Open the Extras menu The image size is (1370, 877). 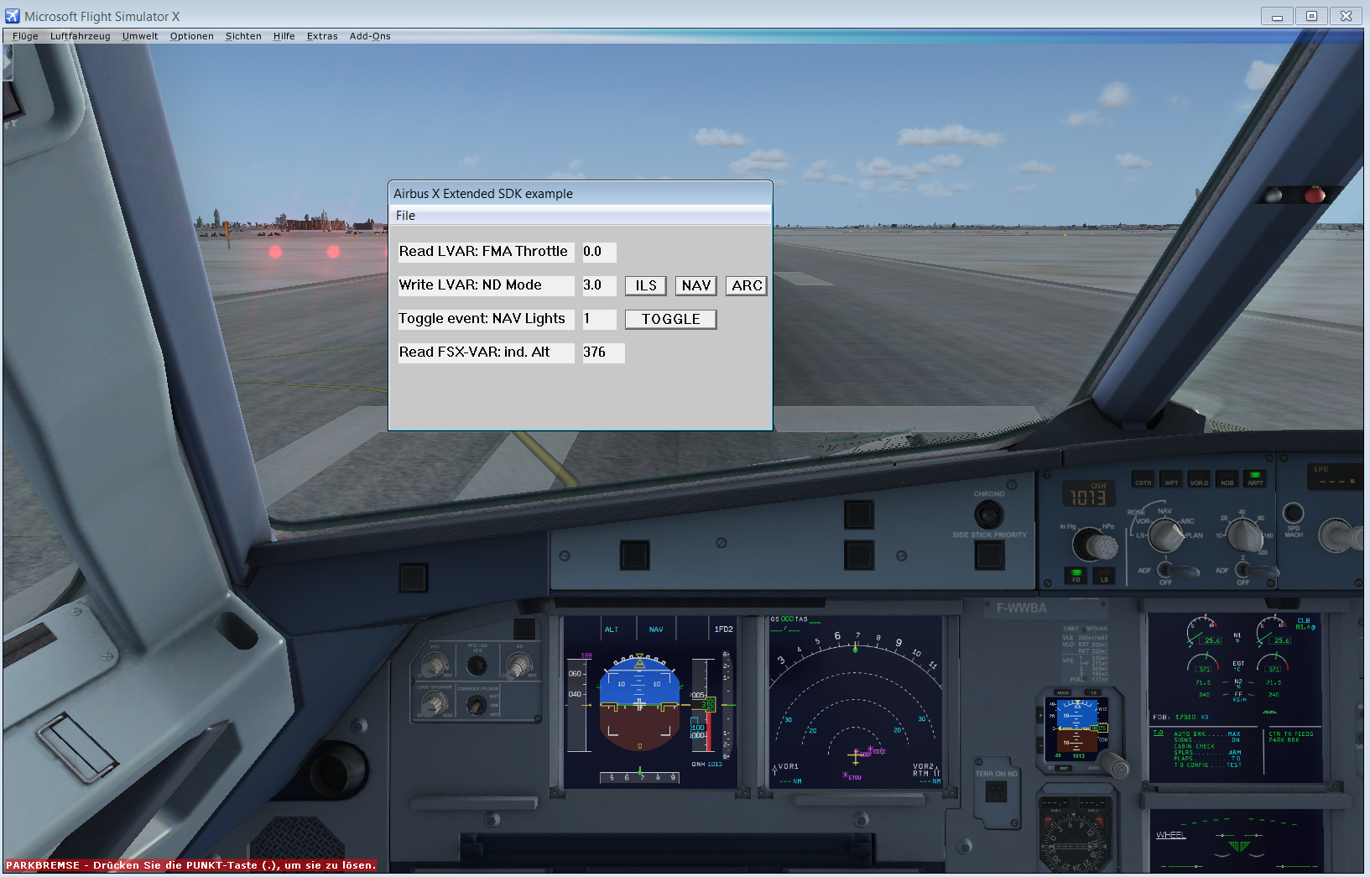coord(322,36)
